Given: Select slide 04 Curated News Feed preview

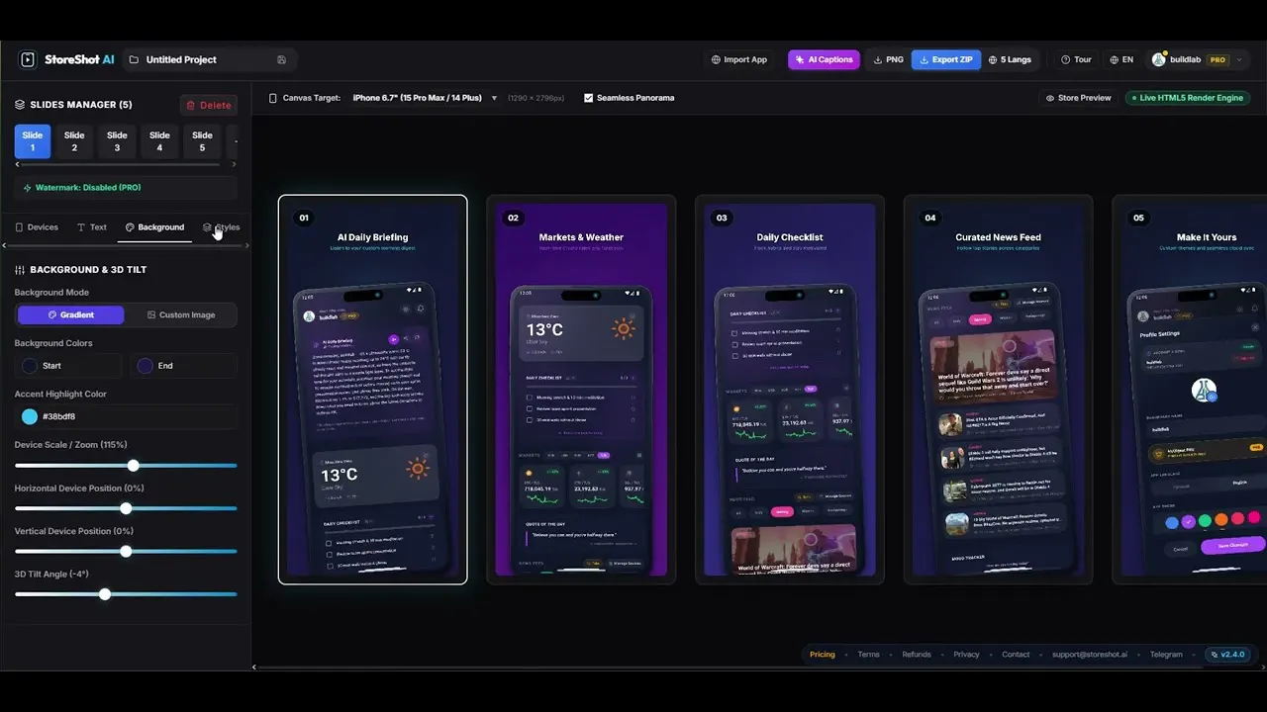Looking at the screenshot, I should (x=999, y=390).
